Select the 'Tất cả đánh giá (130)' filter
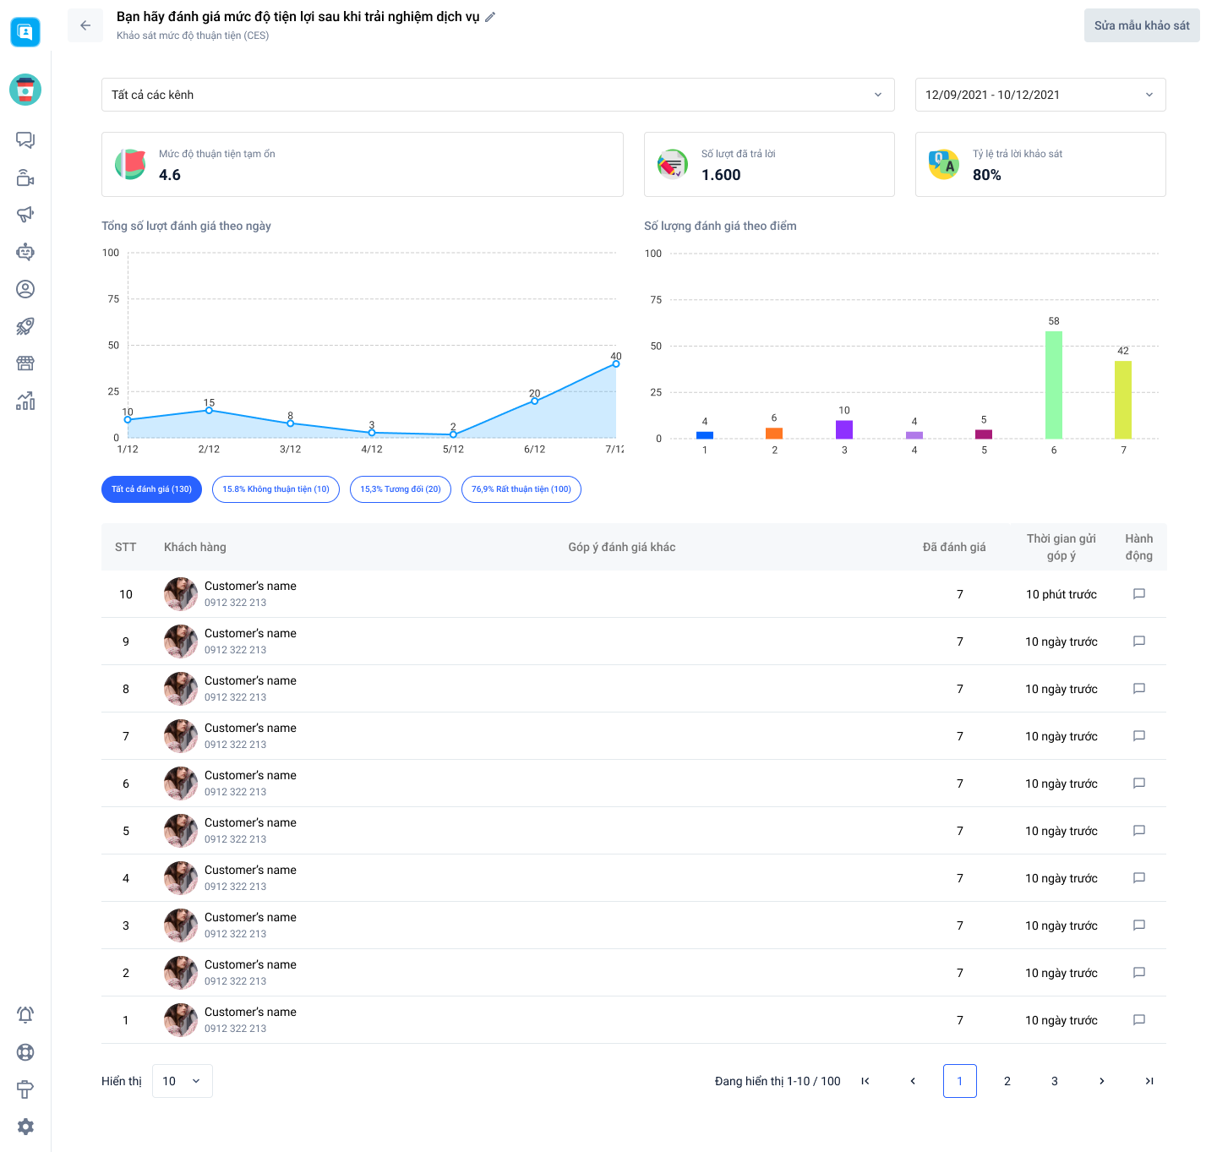This screenshot has height=1152, width=1217. pyautogui.click(x=151, y=489)
